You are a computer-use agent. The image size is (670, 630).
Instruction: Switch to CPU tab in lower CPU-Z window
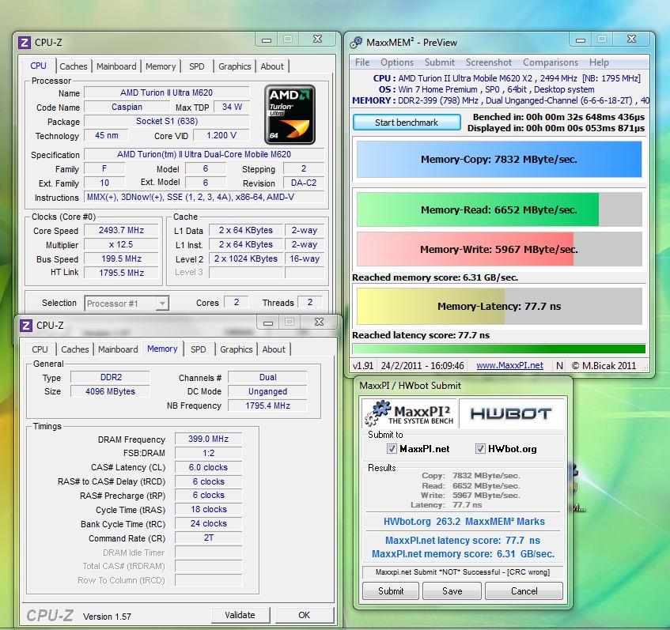click(40, 349)
